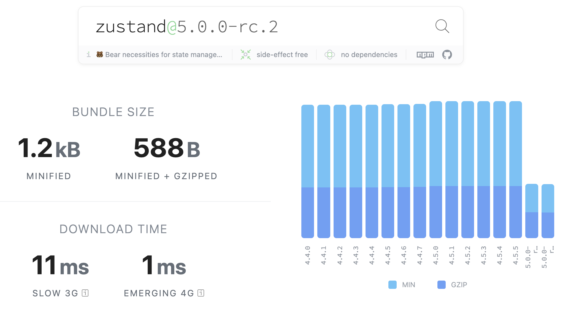The height and width of the screenshot is (312, 579).
Task: Select the 4.4.4 version bar
Action: pos(372,171)
